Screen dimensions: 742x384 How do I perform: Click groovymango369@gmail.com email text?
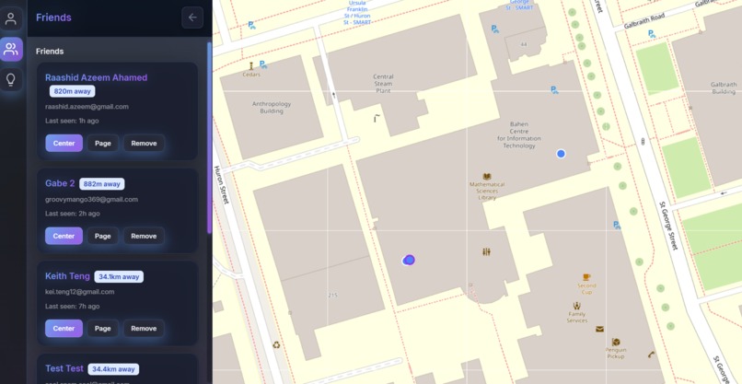tap(92, 199)
